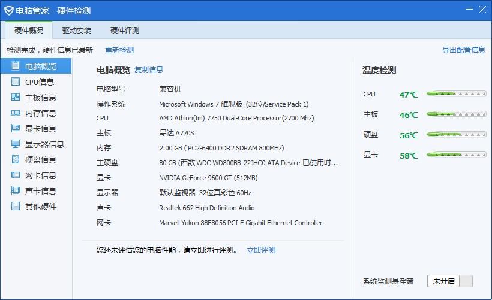Click the 58℃ 显卡 temperature value
The width and height of the screenshot is (492, 300).
[409, 156]
